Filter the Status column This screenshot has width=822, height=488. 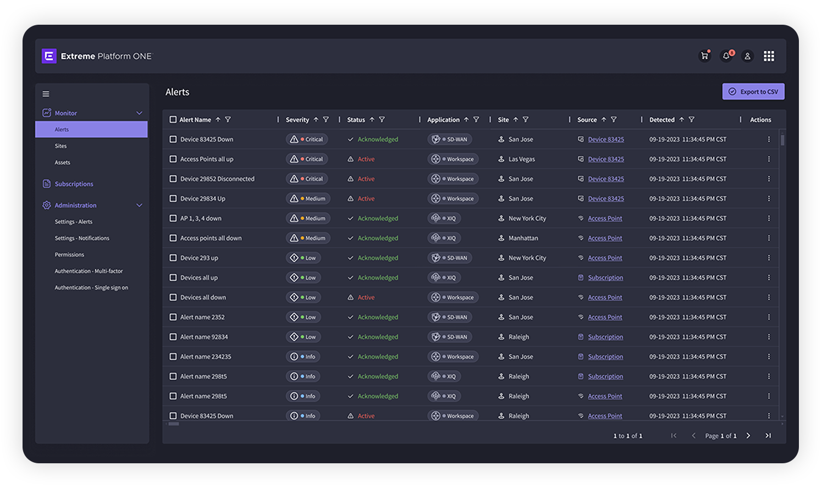pos(382,120)
